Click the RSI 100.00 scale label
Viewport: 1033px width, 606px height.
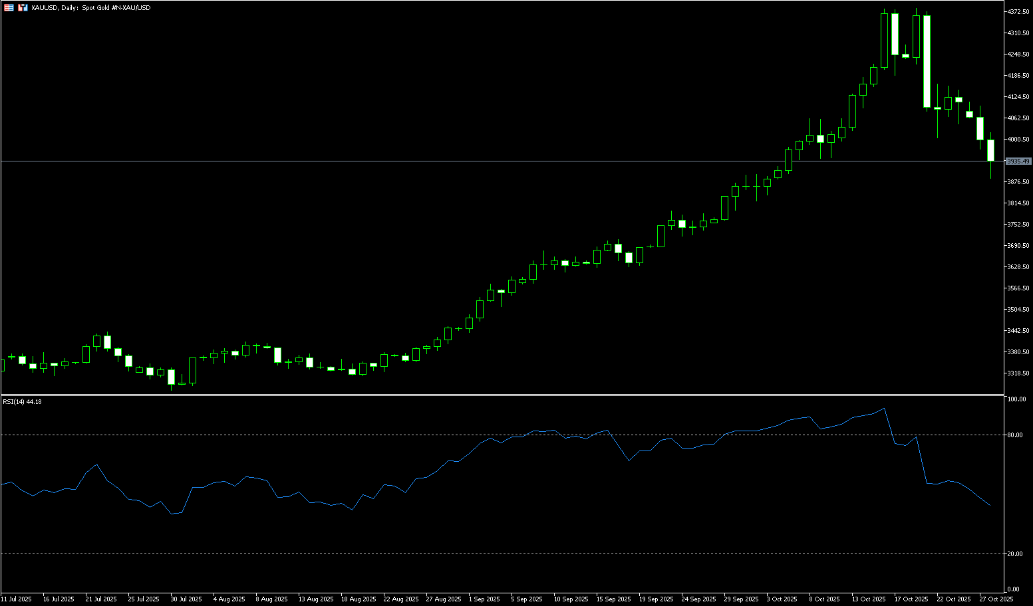1016,399
